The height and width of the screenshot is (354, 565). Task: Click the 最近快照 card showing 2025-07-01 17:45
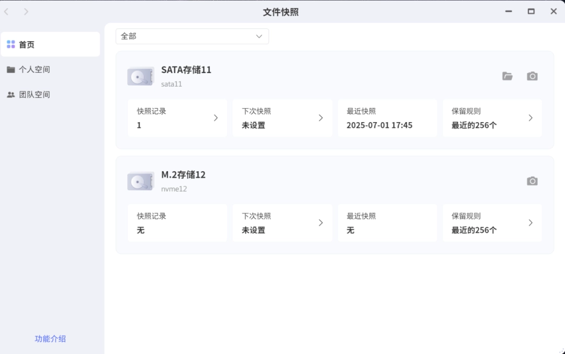[387, 118]
